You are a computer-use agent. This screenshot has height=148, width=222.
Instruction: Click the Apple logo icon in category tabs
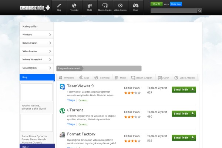click(81, 77)
